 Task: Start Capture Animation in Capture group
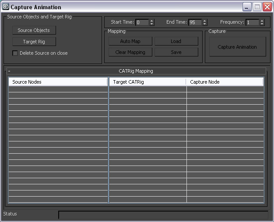coord(238,47)
